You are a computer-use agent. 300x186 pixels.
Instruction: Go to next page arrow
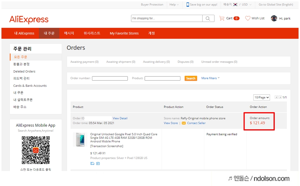click(x=280, y=97)
